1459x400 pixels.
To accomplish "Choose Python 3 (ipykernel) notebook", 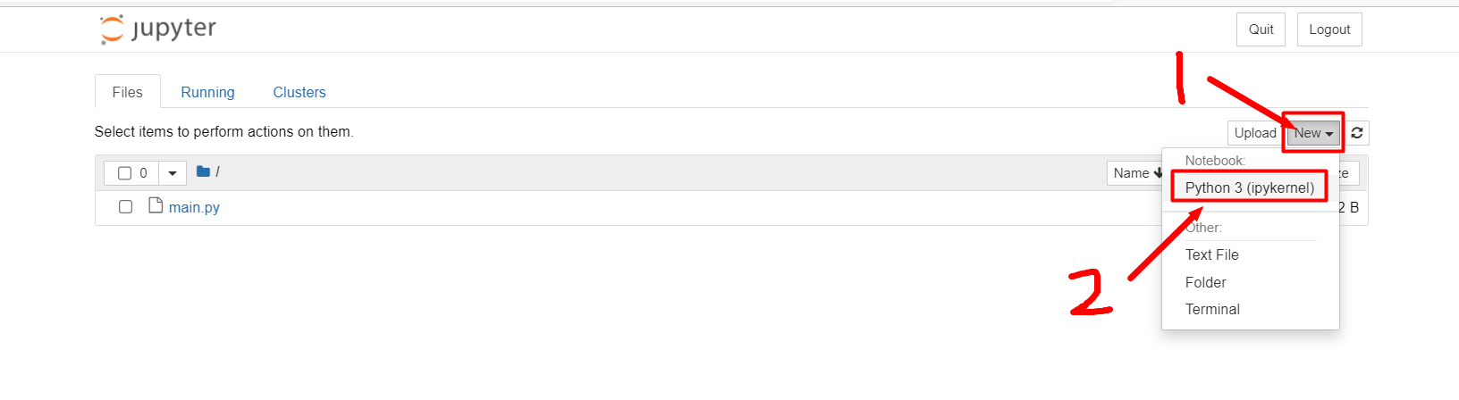I will click(1249, 187).
